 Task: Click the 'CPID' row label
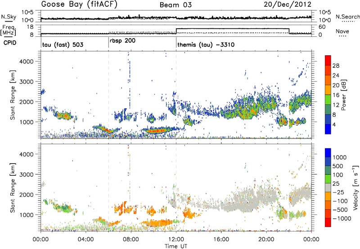10,43
